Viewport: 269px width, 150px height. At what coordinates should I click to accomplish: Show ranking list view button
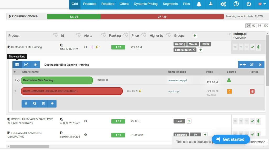click(17, 65)
